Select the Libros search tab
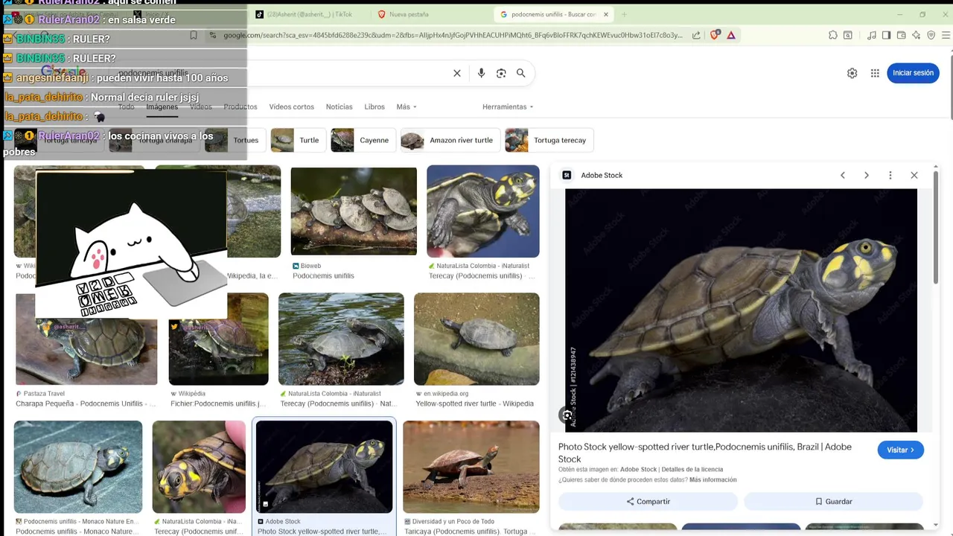The height and width of the screenshot is (536, 953). [374, 106]
